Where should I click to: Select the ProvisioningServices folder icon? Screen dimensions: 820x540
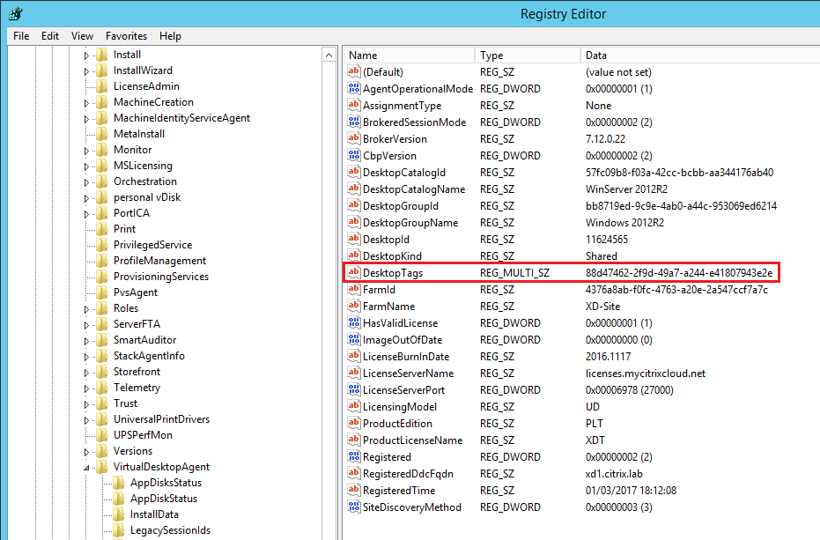pos(102,277)
